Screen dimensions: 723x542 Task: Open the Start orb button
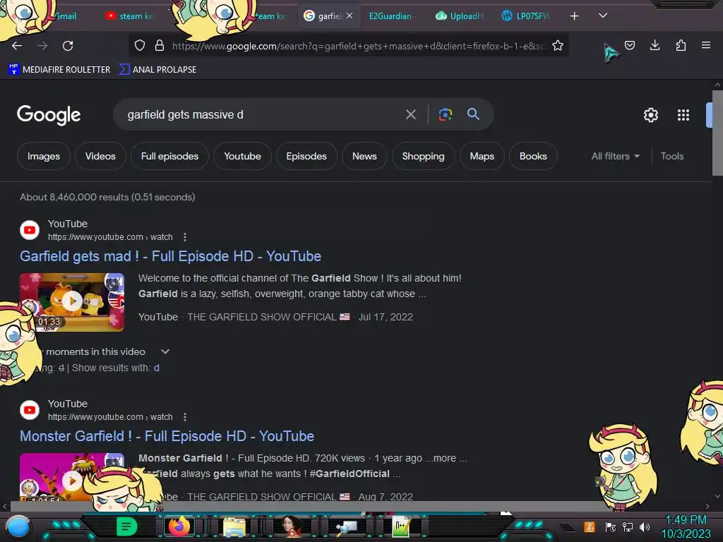click(18, 526)
